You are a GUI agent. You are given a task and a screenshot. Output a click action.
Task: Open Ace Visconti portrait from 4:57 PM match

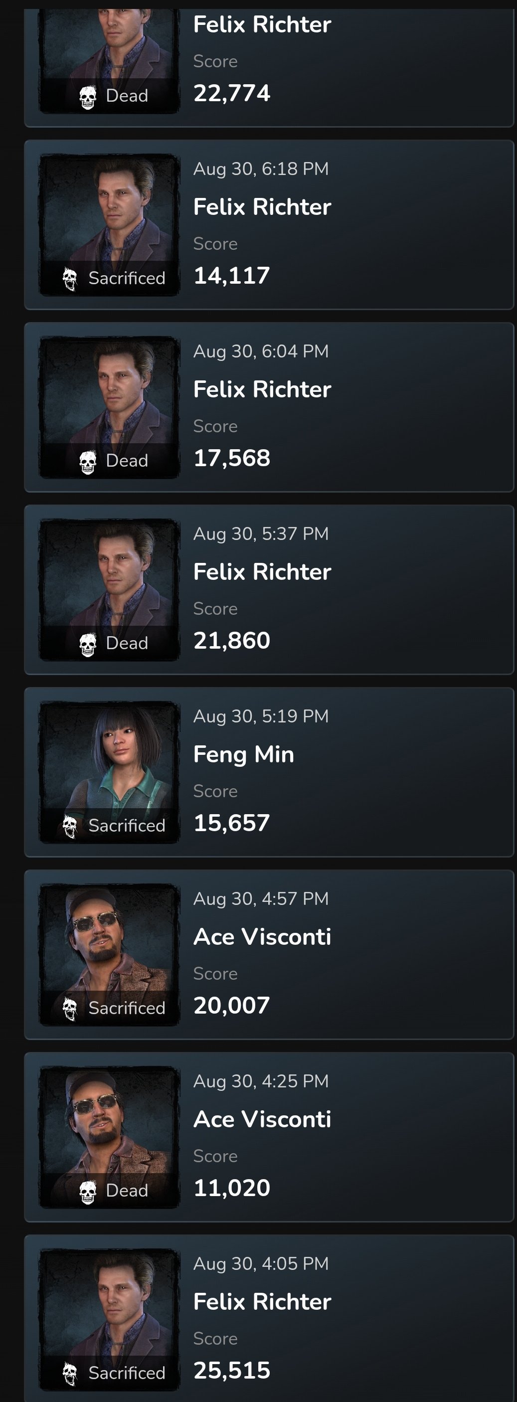pos(109,955)
